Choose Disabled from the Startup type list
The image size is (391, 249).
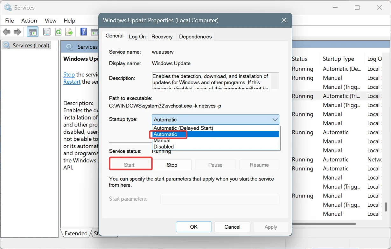tap(164, 147)
